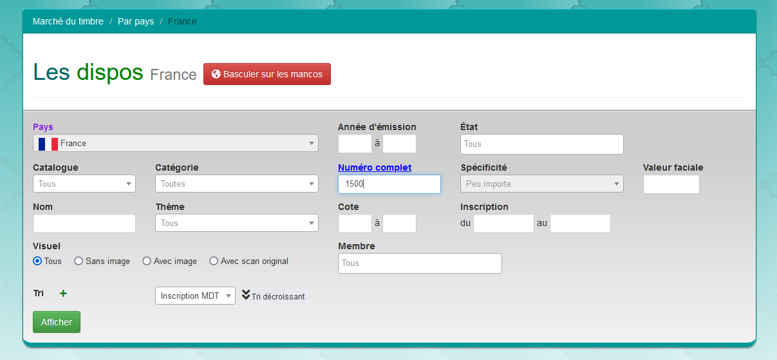The width and height of the screenshot is (777, 360).
Task: Click the Inscription du date field
Action: coord(504,223)
